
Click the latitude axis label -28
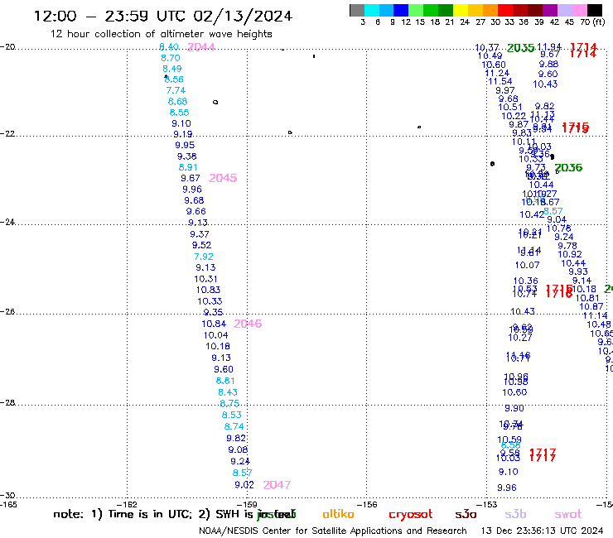(7, 402)
